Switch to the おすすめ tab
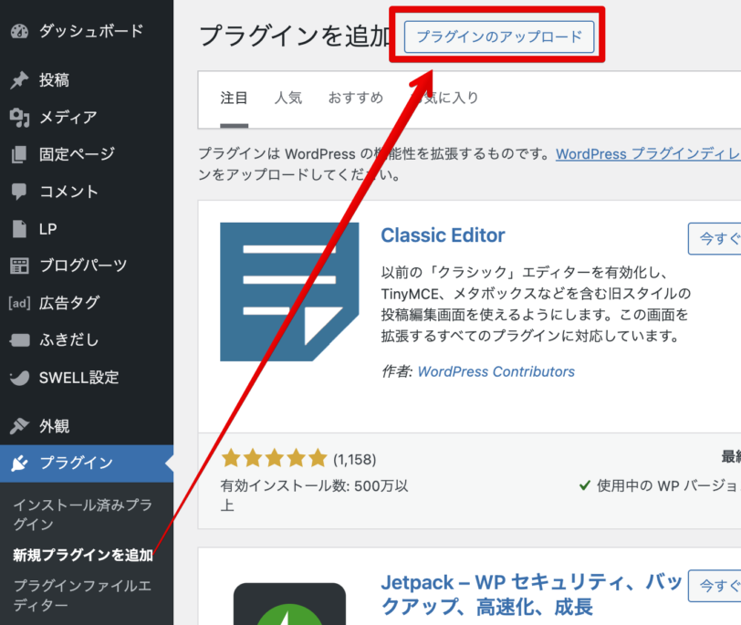The height and width of the screenshot is (625, 741). pos(356,98)
